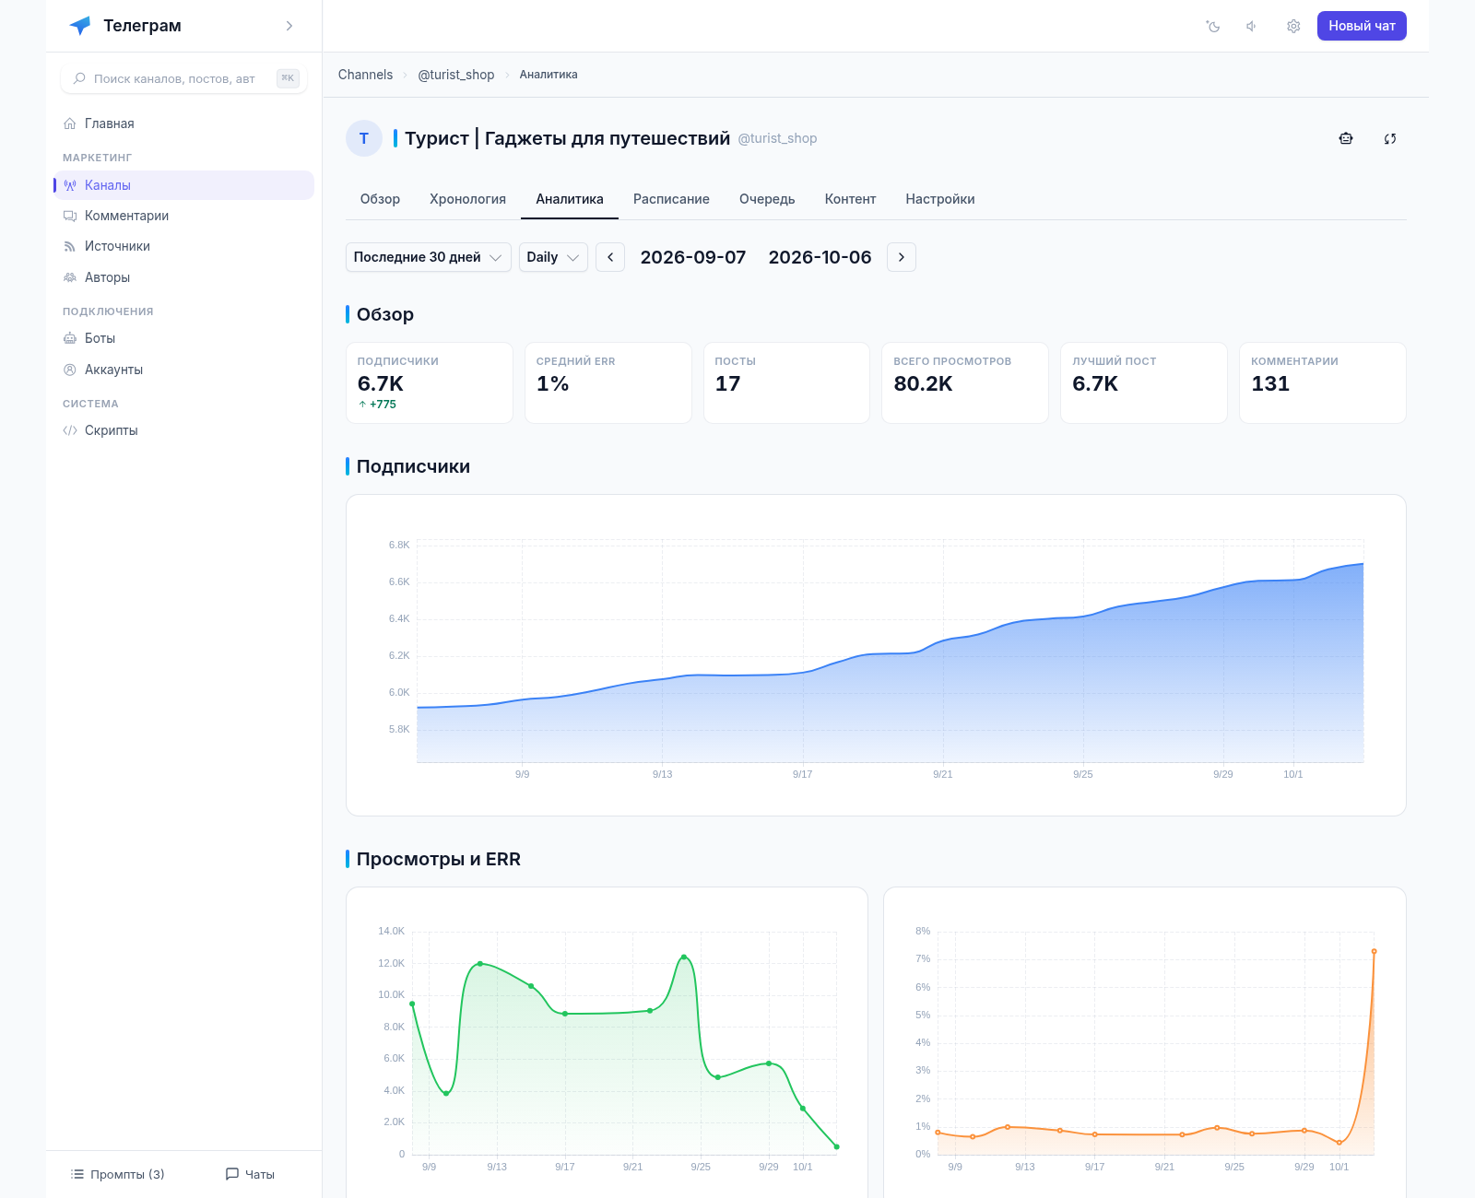Click the Источники feed icon

tap(70, 246)
